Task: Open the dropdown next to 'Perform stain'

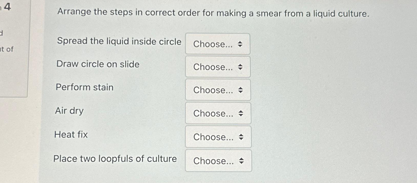Action: tap(218, 90)
